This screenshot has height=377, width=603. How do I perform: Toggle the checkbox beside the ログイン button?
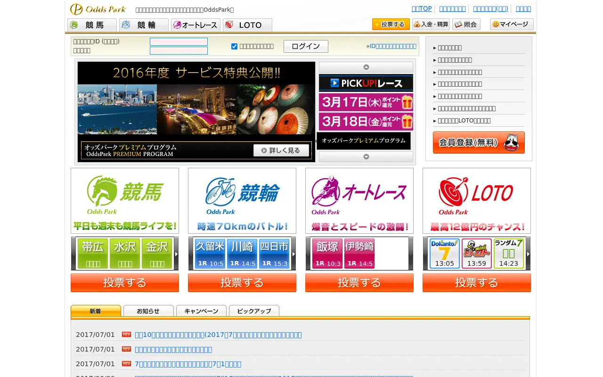(234, 46)
